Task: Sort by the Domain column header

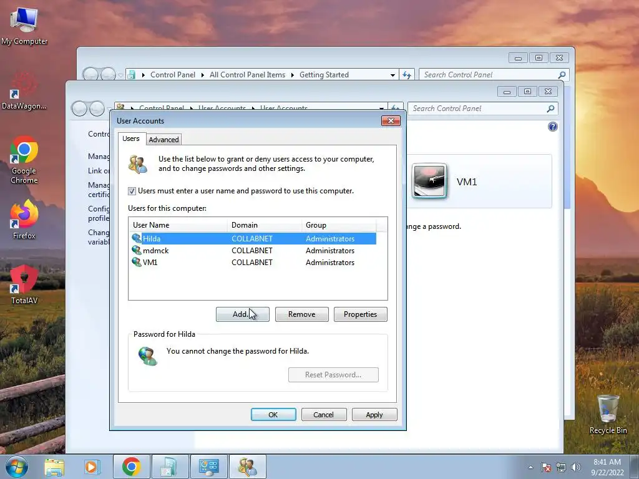Action: (x=265, y=225)
